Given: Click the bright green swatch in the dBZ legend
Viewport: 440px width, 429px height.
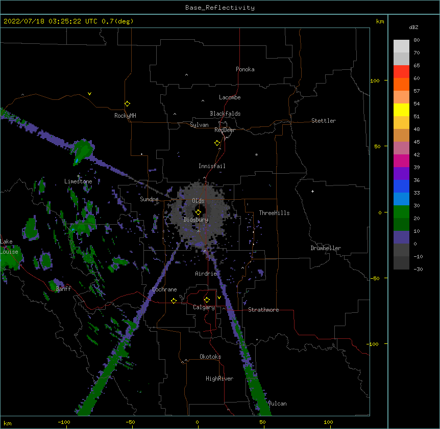Looking at the screenshot, I should pyautogui.click(x=401, y=212).
